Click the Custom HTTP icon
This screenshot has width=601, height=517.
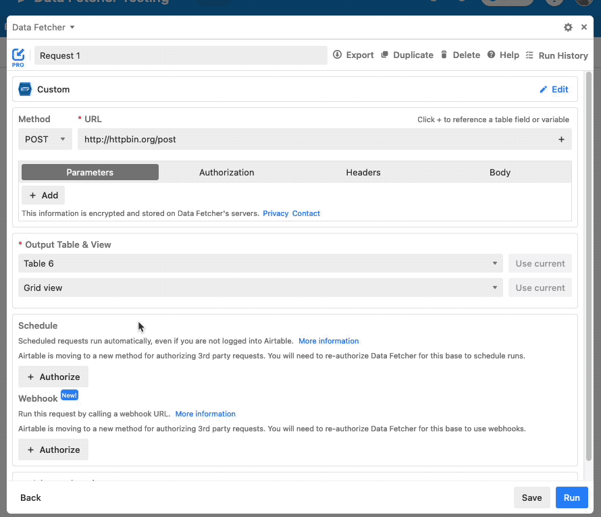(25, 89)
